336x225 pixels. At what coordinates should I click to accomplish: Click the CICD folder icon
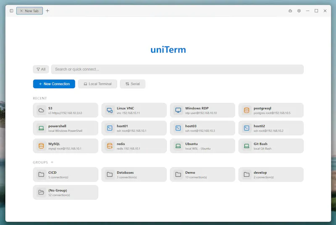tap(41, 175)
